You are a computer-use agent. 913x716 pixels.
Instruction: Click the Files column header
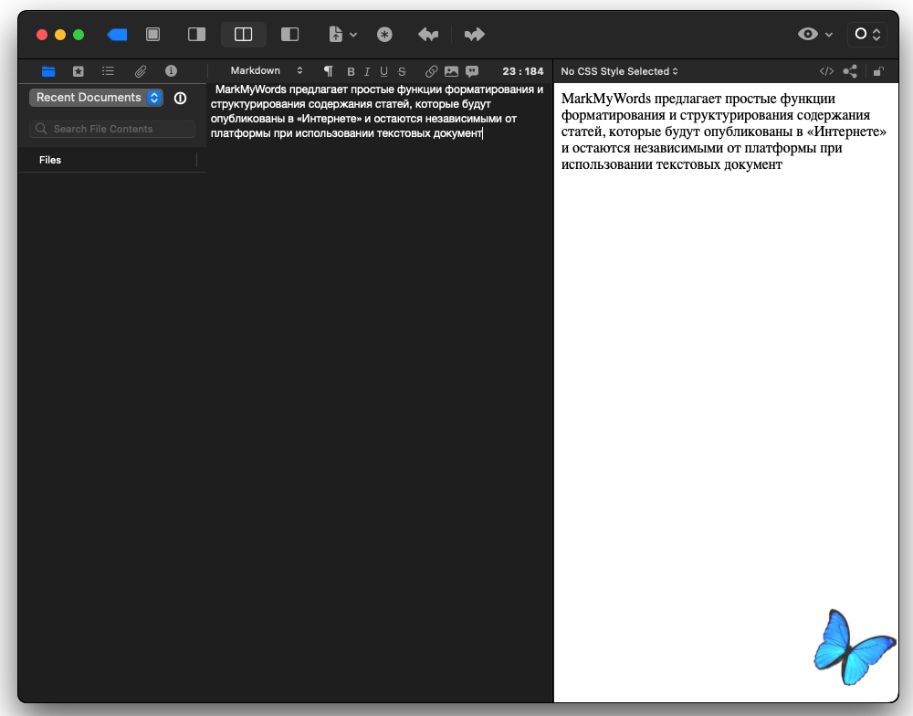[50, 160]
